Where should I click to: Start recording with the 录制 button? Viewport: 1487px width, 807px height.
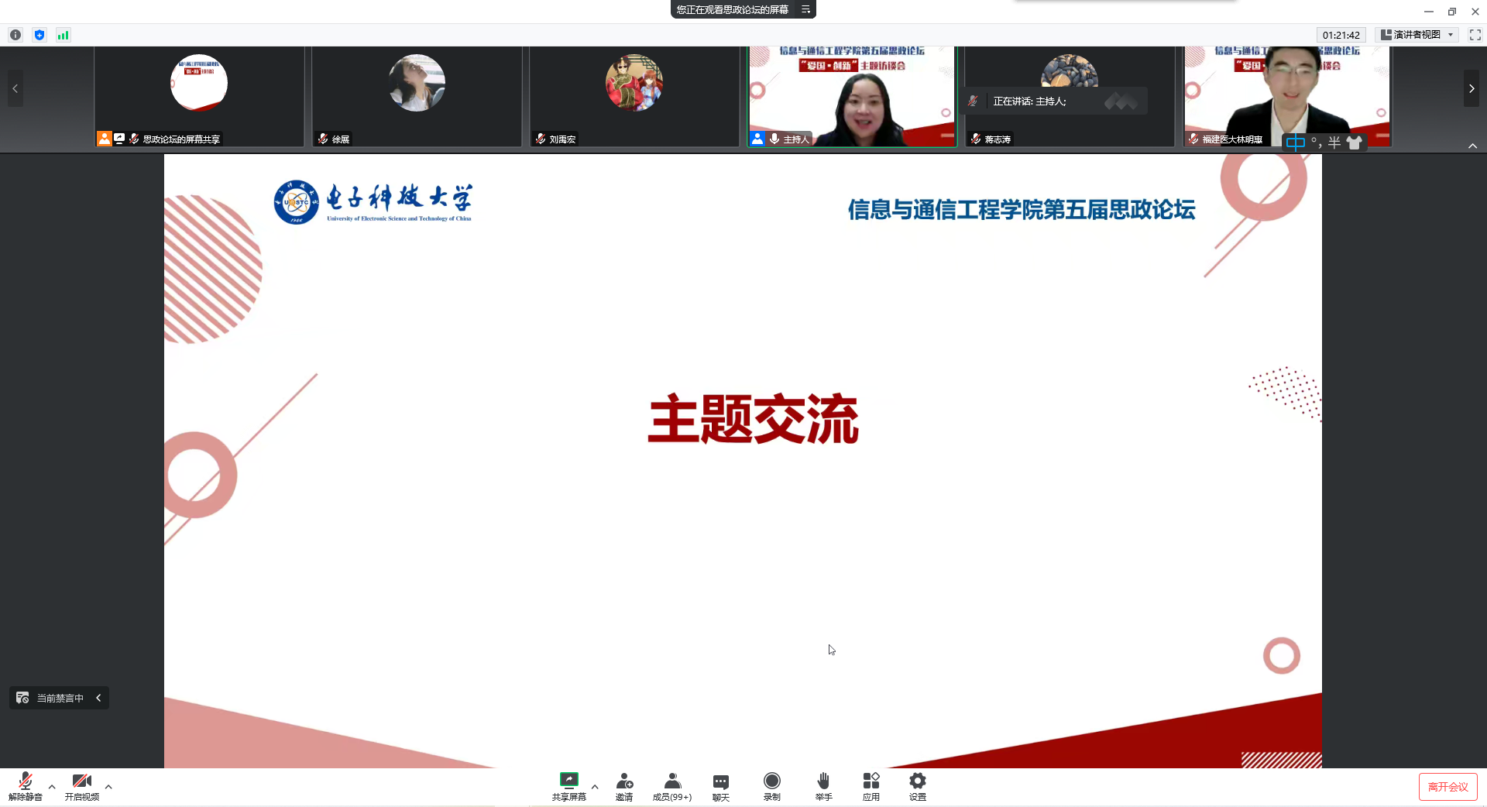tap(771, 785)
